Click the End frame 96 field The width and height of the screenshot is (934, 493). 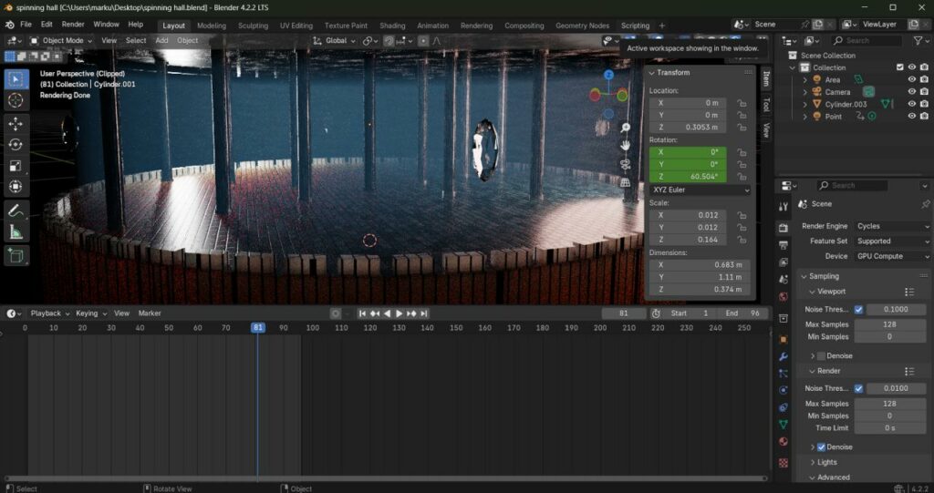coord(742,313)
